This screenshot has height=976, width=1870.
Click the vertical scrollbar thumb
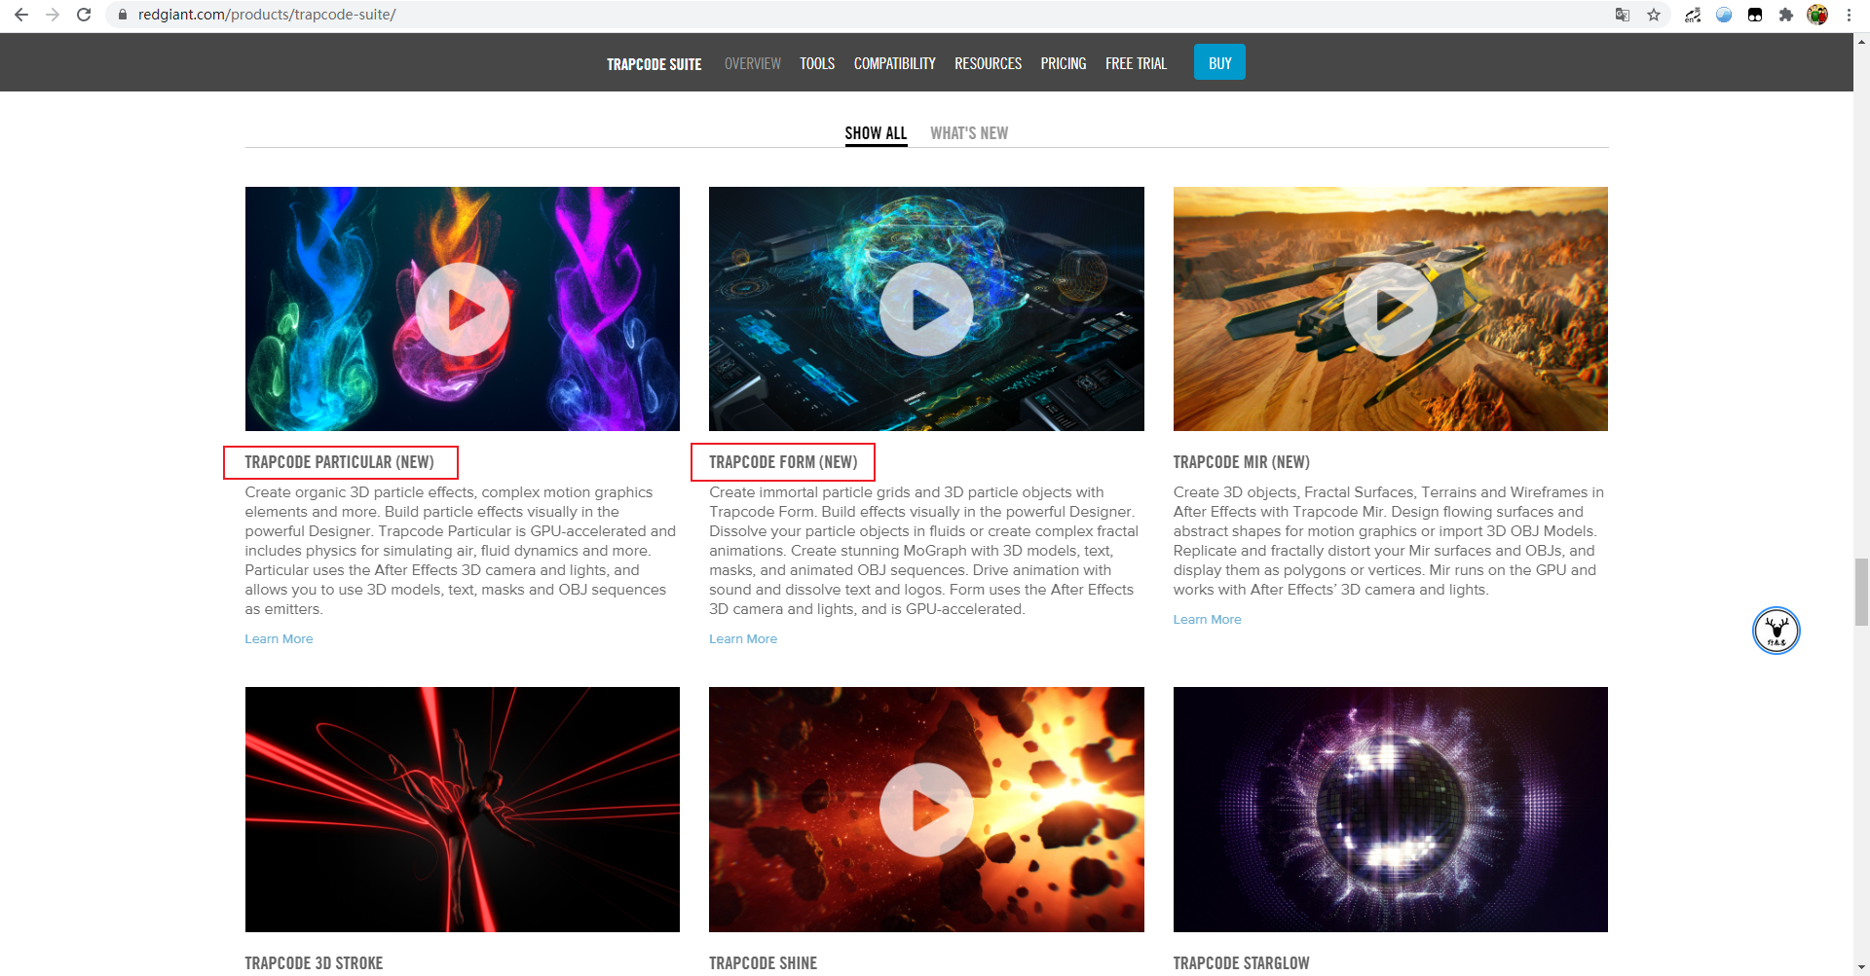(1861, 592)
